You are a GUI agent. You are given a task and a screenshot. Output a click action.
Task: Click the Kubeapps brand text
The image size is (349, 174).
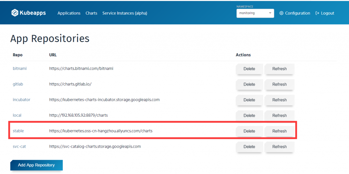click(33, 13)
